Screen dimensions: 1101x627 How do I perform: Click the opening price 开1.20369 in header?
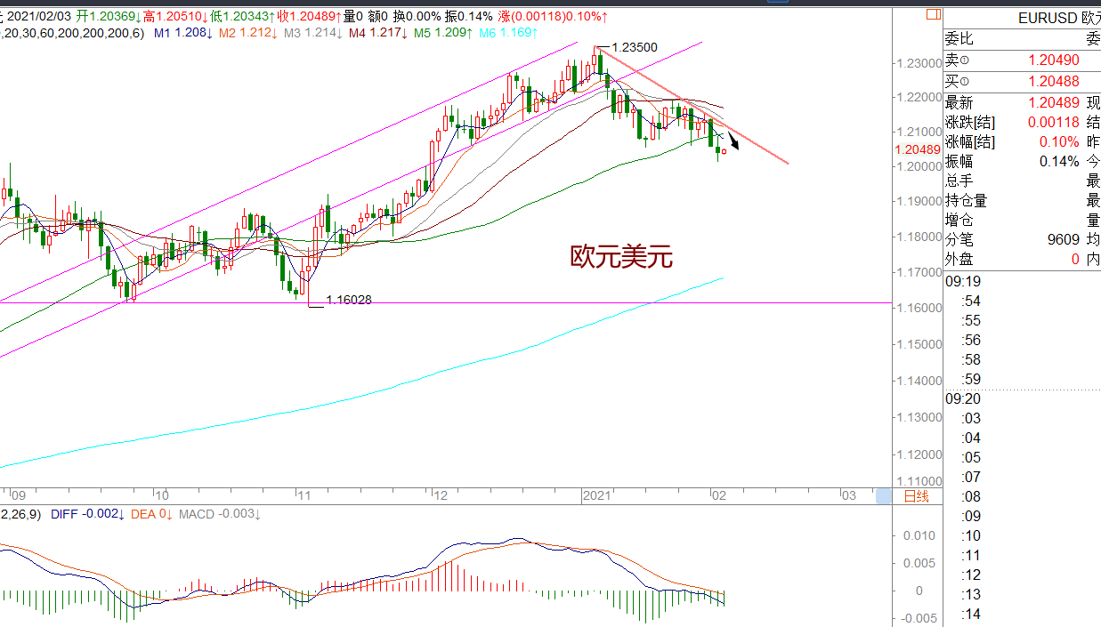tap(109, 17)
